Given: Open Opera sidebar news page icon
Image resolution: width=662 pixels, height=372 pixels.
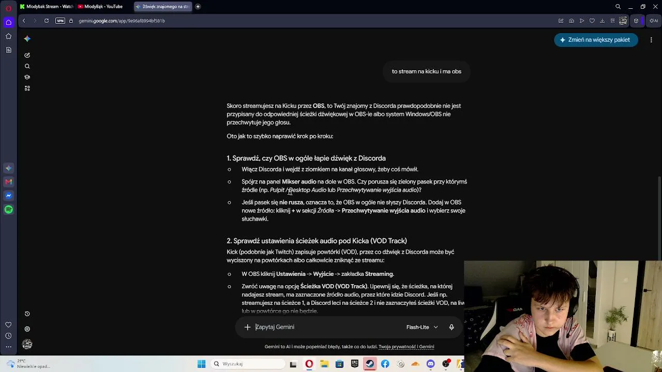Looking at the screenshot, I should 8,50.
